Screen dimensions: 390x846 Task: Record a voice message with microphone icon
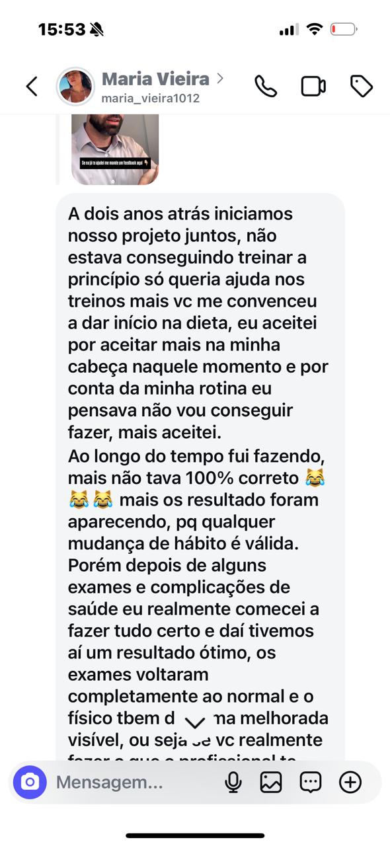point(233,783)
